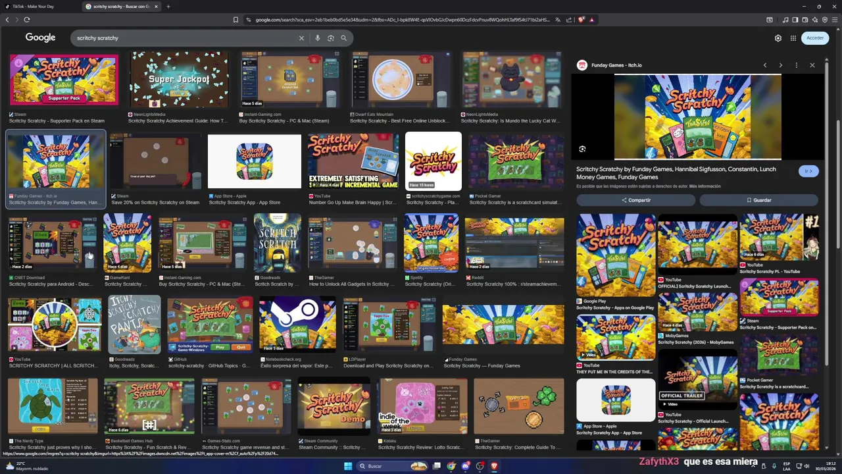Click Guardar in preview panel
This screenshot has width=842, height=474.
pyautogui.click(x=758, y=200)
